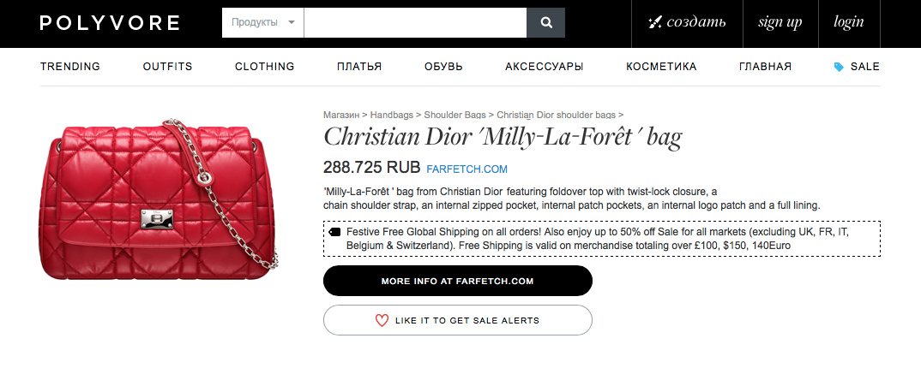The image size is (921, 368).
Task: Open the Платья menu
Action: point(359,67)
